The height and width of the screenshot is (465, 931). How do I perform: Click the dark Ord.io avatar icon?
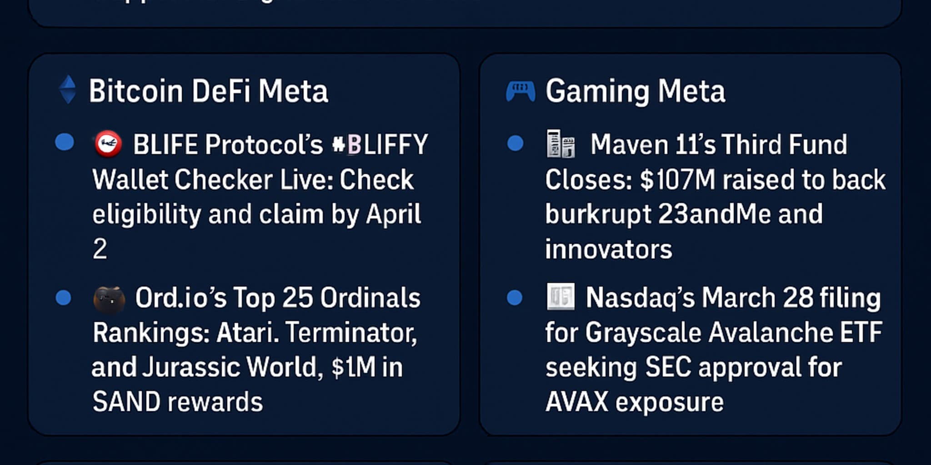[109, 300]
